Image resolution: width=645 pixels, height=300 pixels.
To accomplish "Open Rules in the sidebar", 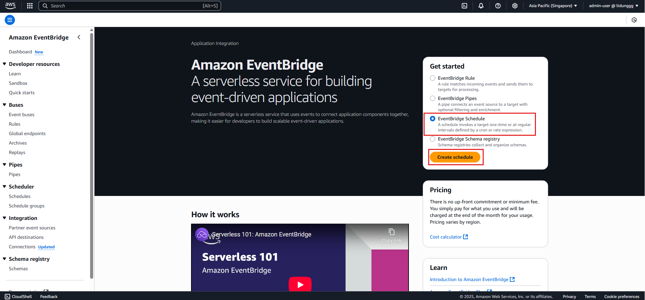I will [x=15, y=124].
